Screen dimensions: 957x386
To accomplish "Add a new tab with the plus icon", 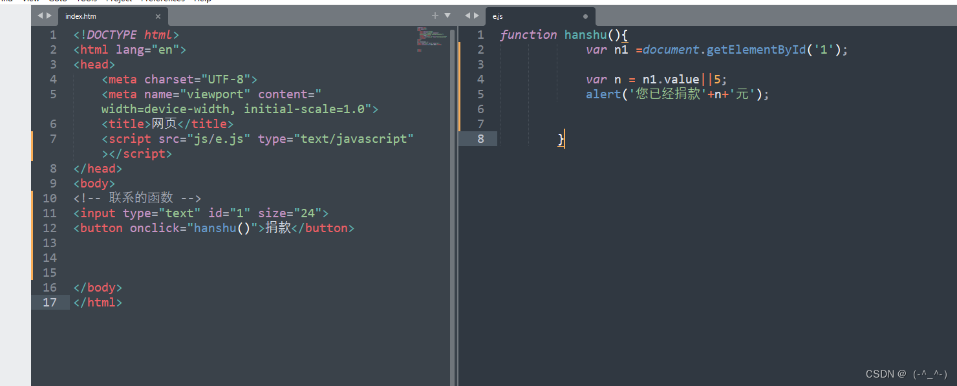I will pyautogui.click(x=435, y=16).
